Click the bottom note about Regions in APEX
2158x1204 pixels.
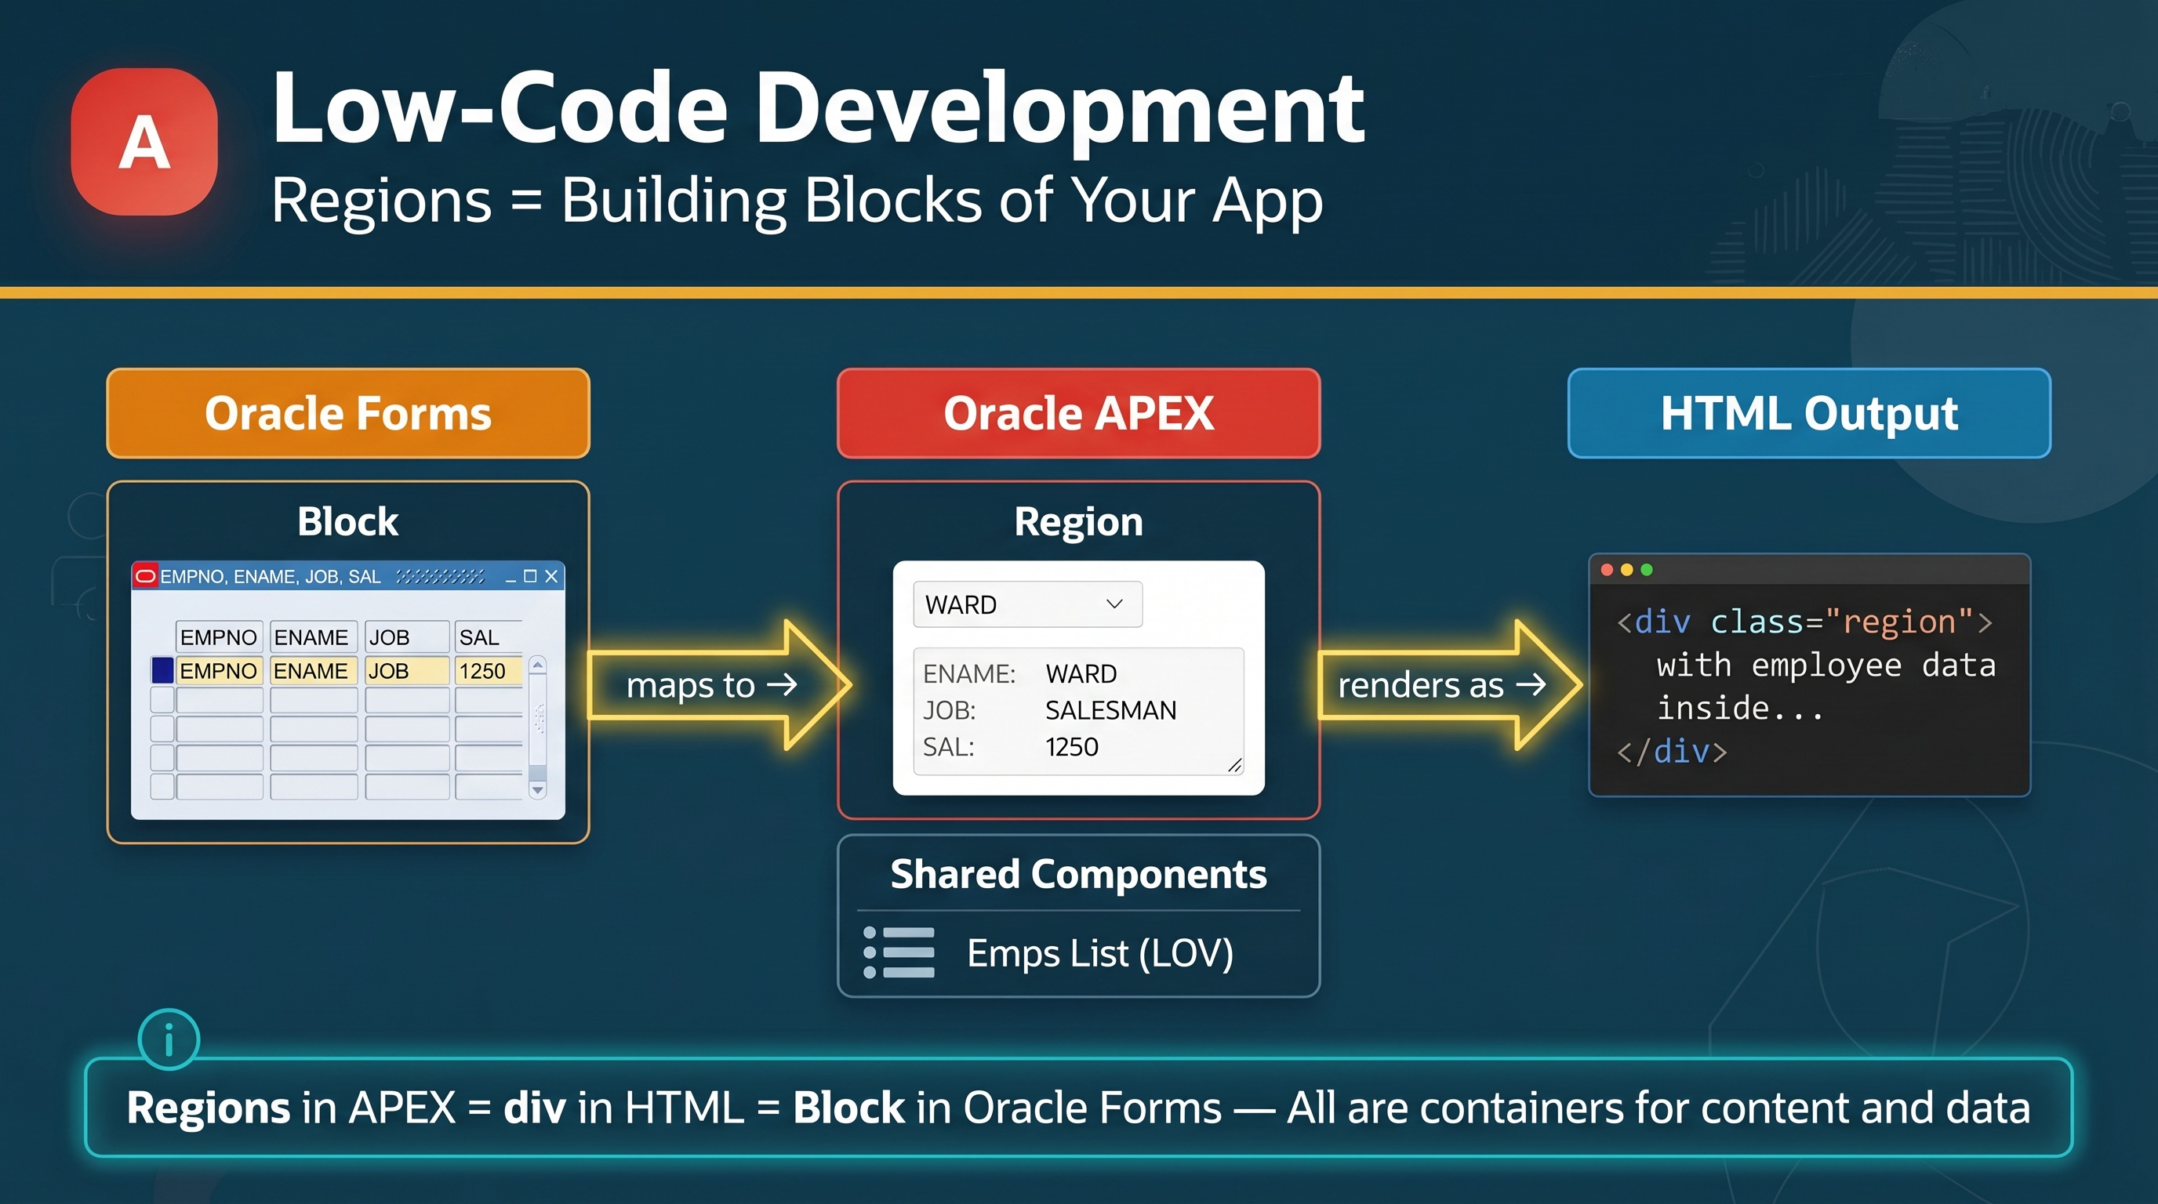pyautogui.click(x=1079, y=1108)
